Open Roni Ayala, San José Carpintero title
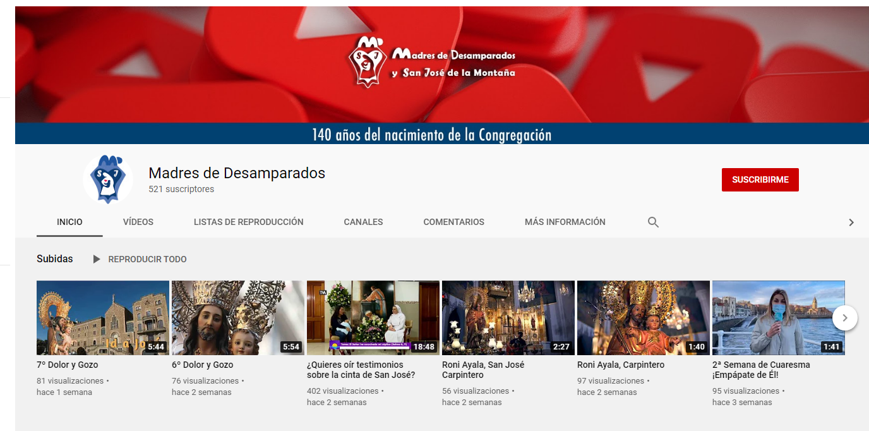This screenshot has height=431, width=869. tap(483, 370)
